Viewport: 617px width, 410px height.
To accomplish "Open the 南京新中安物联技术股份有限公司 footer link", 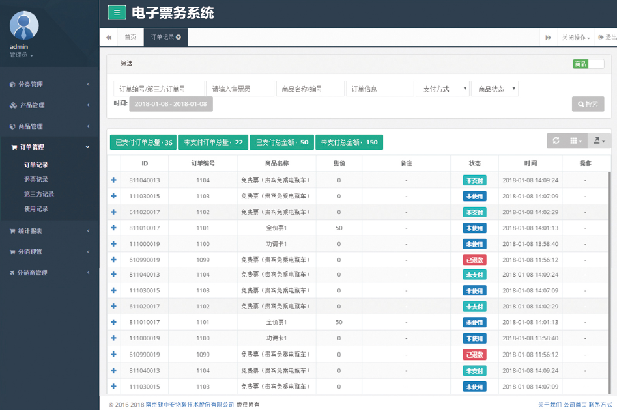I will 190,405.
